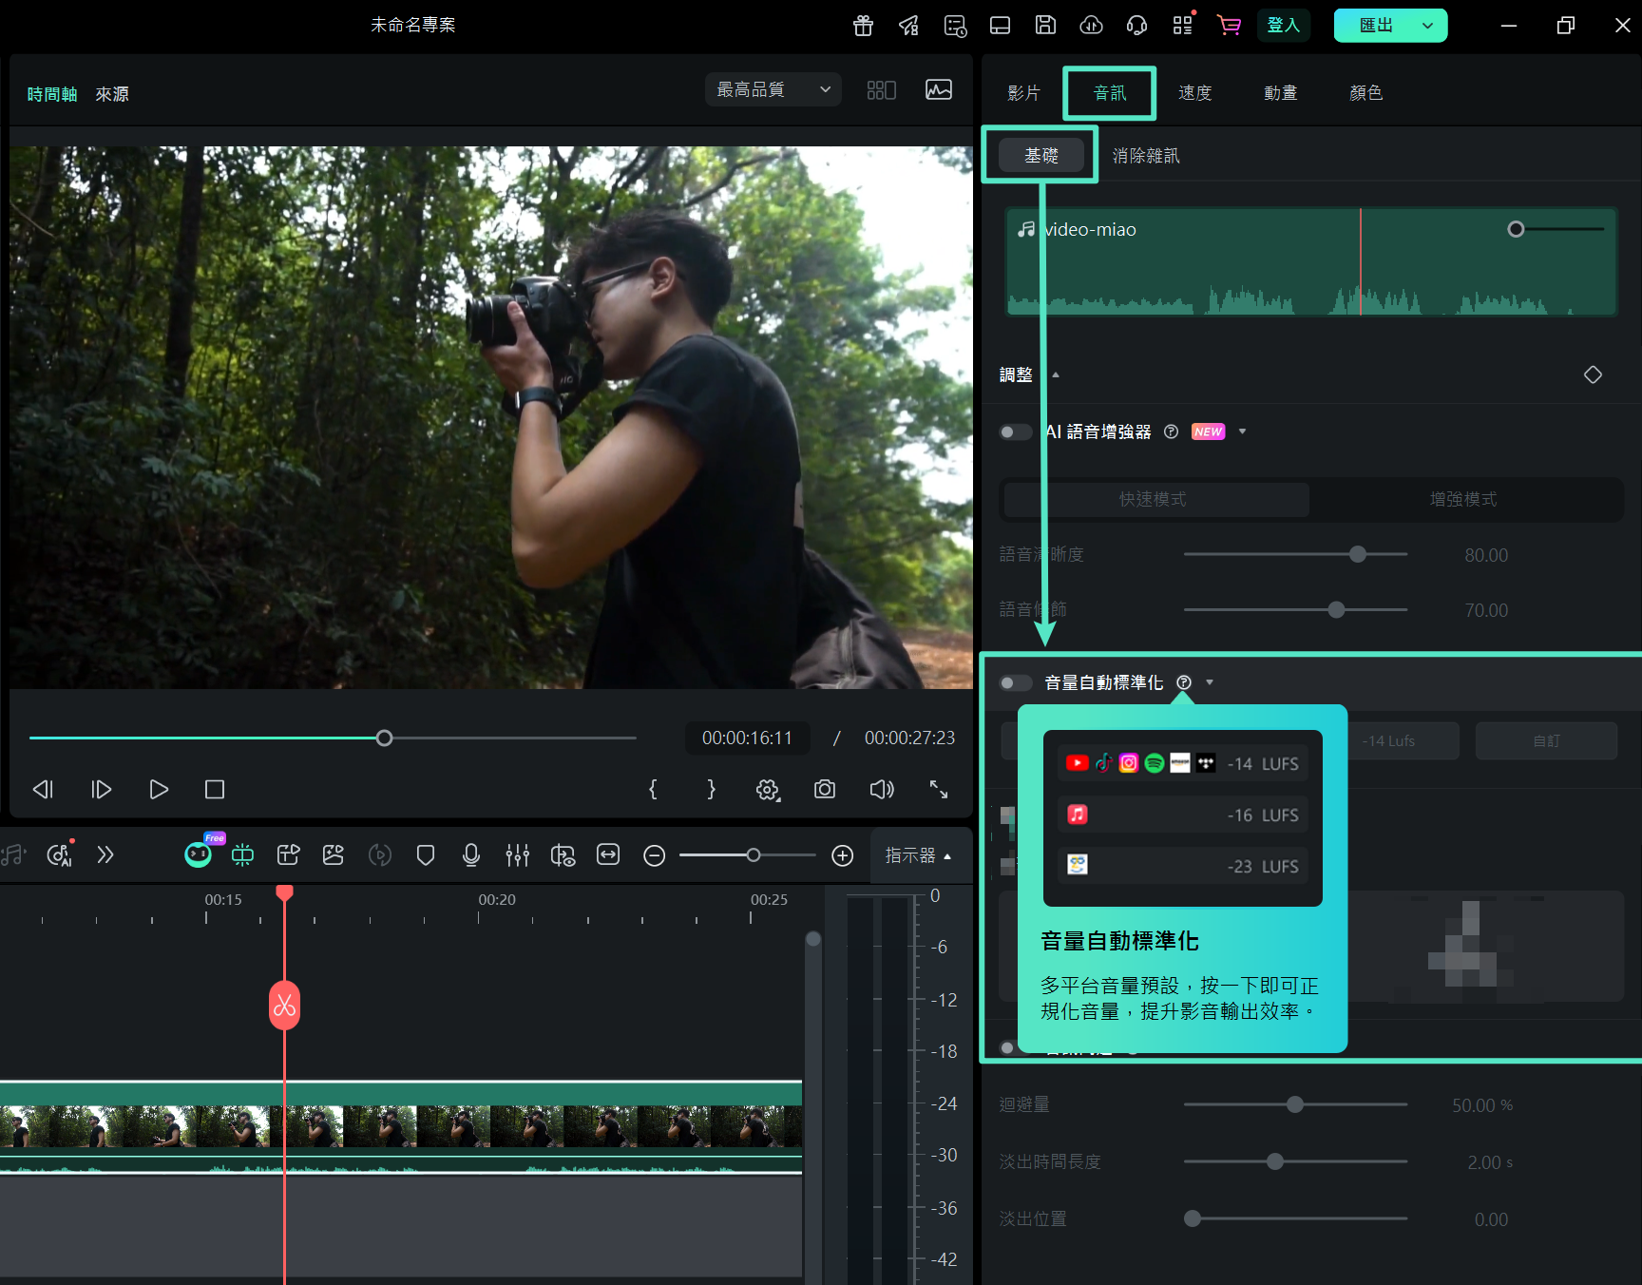
Task: Click the timeline zoom slider handle
Action: 753,855
